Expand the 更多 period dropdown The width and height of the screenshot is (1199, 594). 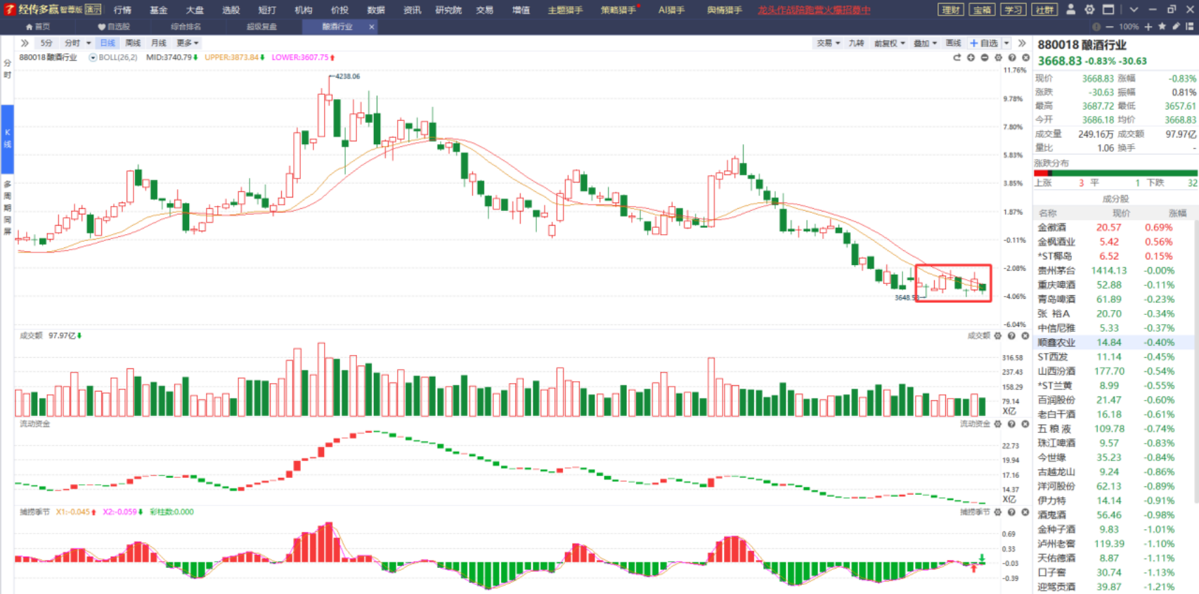coord(187,43)
